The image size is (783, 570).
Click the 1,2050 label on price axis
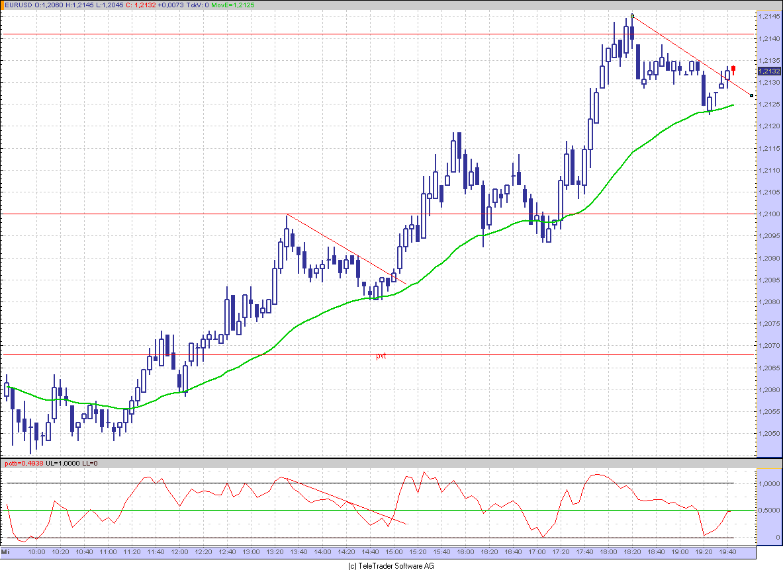click(769, 434)
